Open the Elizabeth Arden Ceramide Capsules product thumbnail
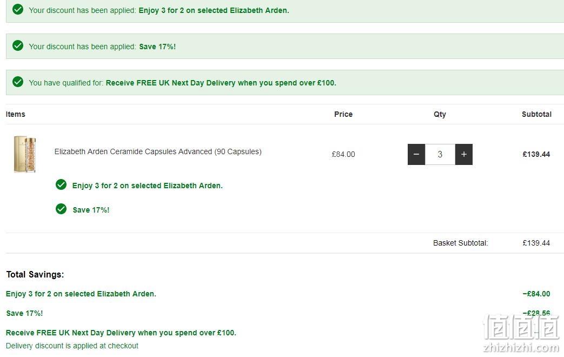 (x=25, y=154)
